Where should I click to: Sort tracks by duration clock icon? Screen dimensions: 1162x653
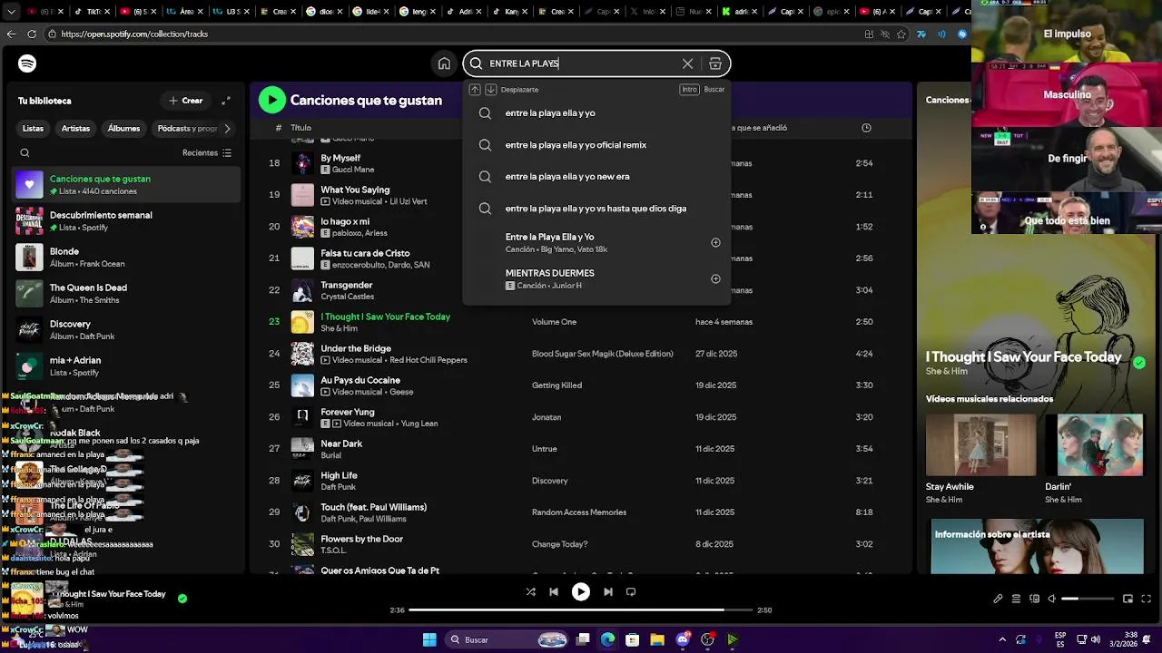[866, 128]
